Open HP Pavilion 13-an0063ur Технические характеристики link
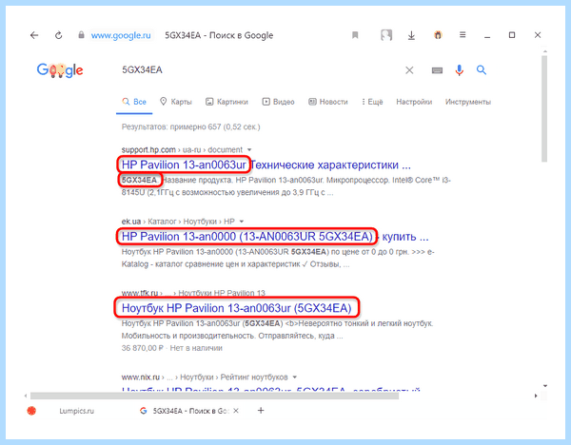 pyautogui.click(x=266, y=164)
